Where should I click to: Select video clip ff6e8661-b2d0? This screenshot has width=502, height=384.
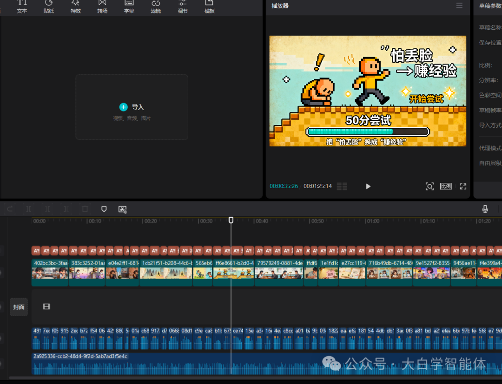(x=234, y=273)
